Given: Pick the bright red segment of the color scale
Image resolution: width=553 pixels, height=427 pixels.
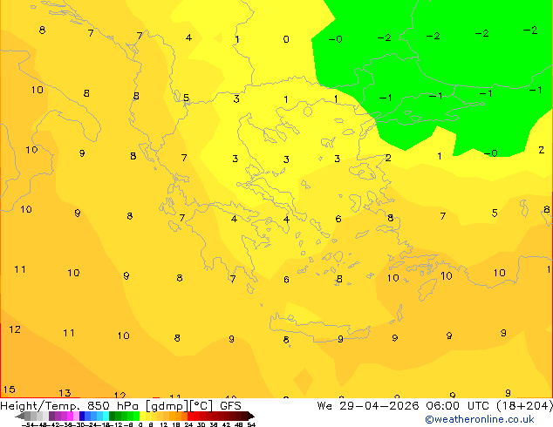Looking at the screenshot, I should click(x=190, y=416).
